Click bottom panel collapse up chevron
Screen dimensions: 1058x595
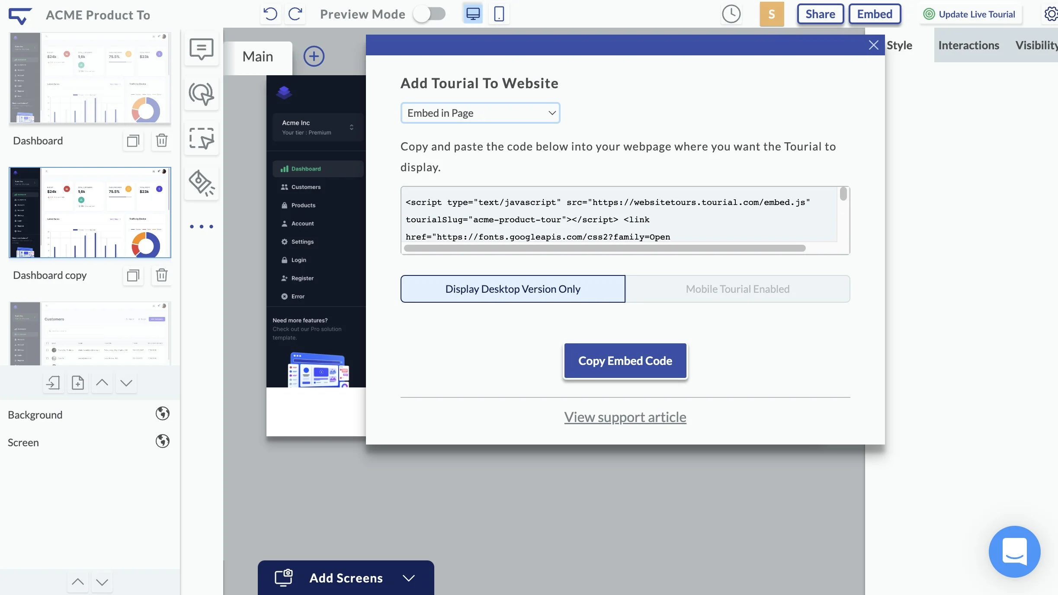coord(78,582)
